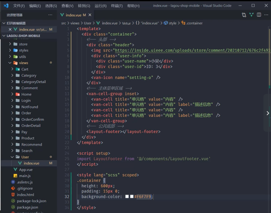Viewport: 271px width, 213px height.
Task: Open editor more actions ellipsis
Action: 266,15
